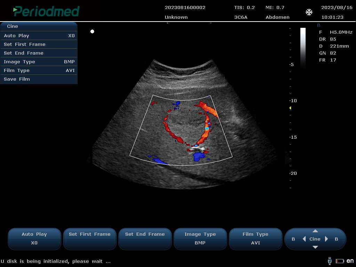Image resolution: width=356 pixels, height=267 pixels.
Task: Click the Periodmed logo
Action: click(x=46, y=11)
